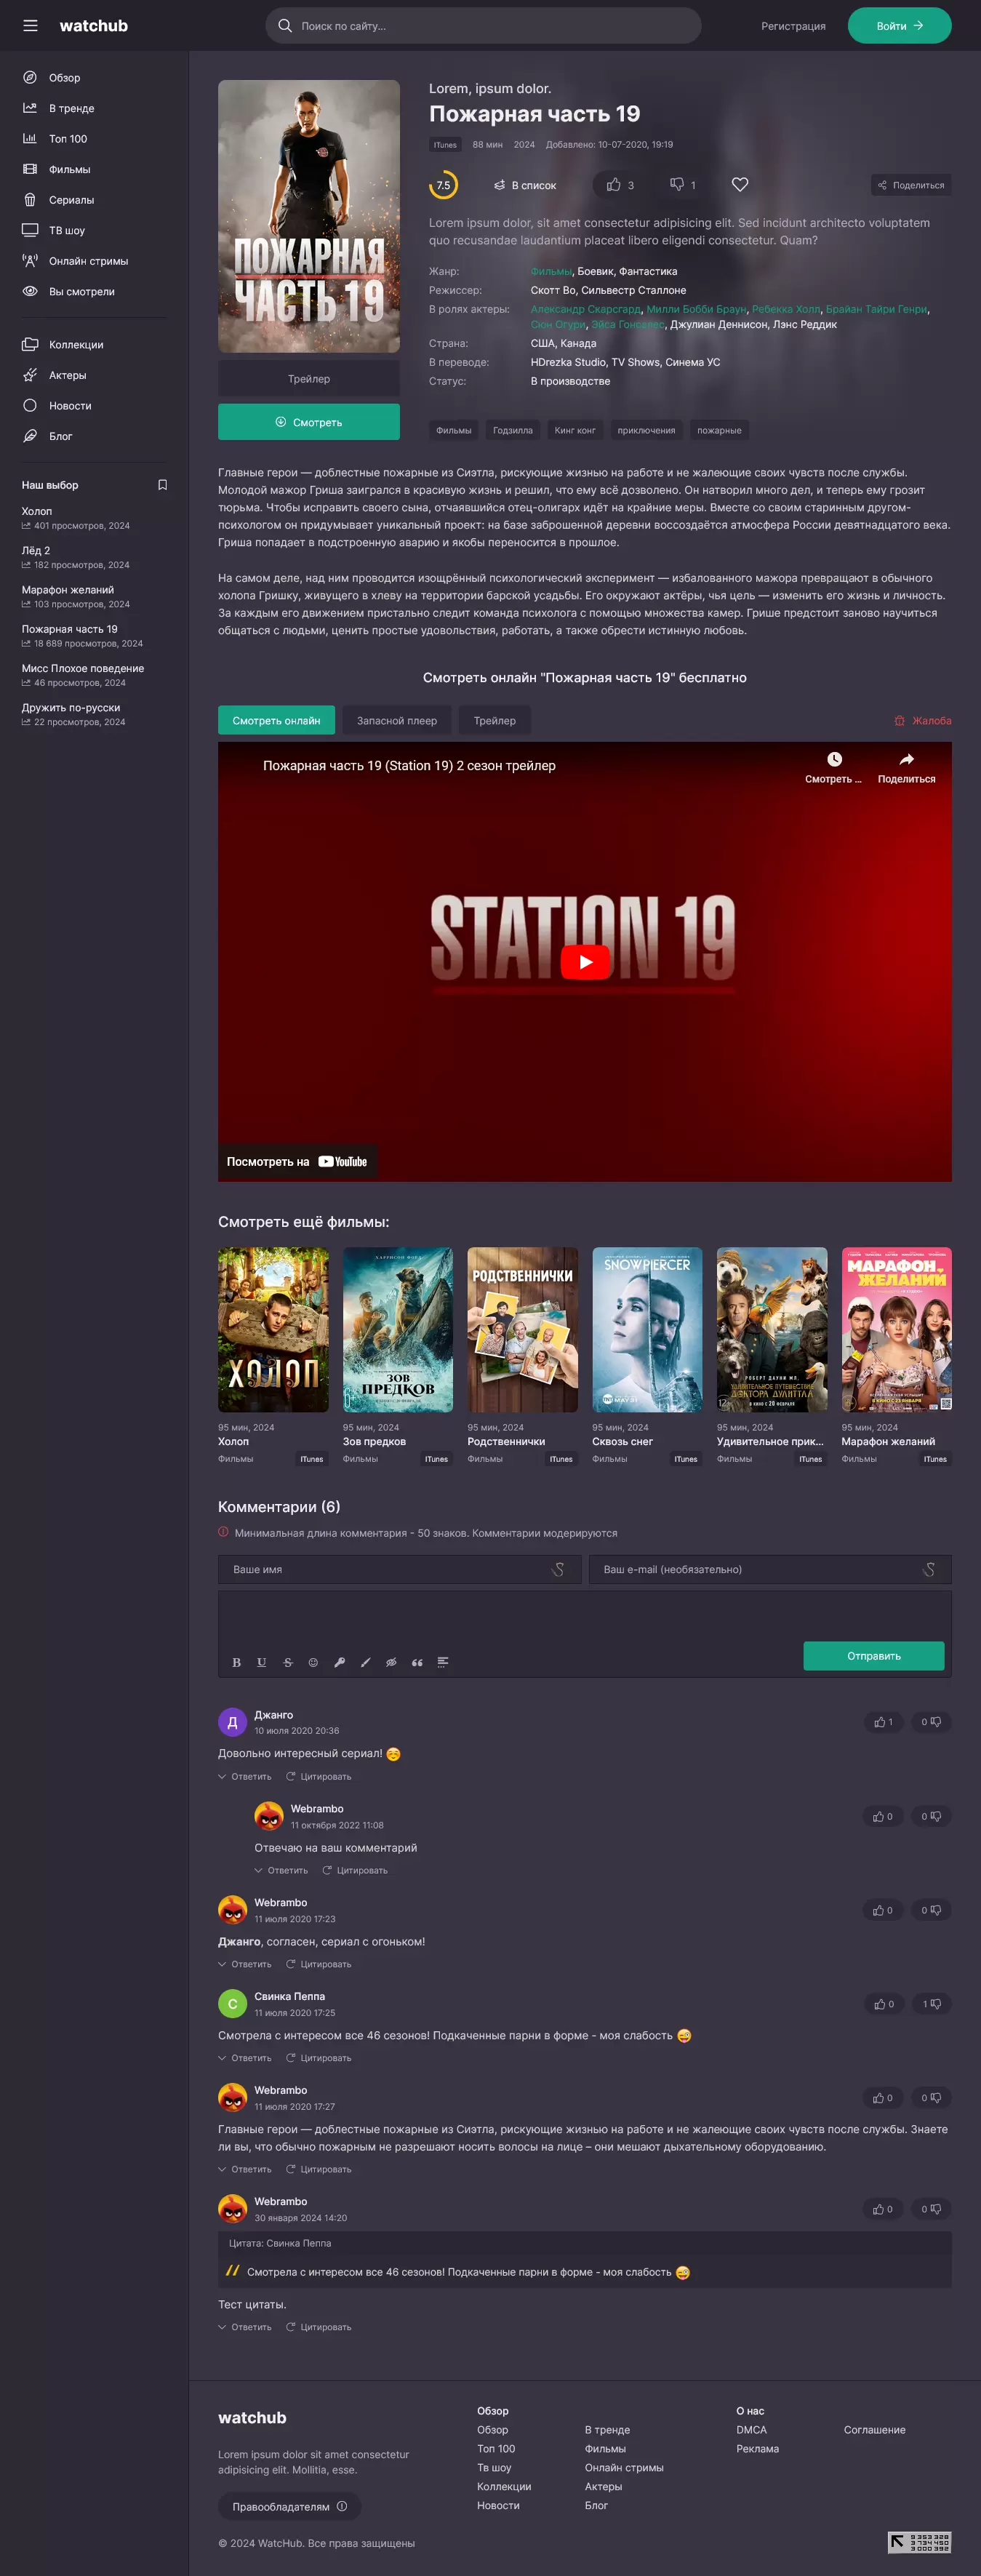The image size is (981, 2576).
Task: Click the Правообладателям button in the footer
Action: 289,2506
